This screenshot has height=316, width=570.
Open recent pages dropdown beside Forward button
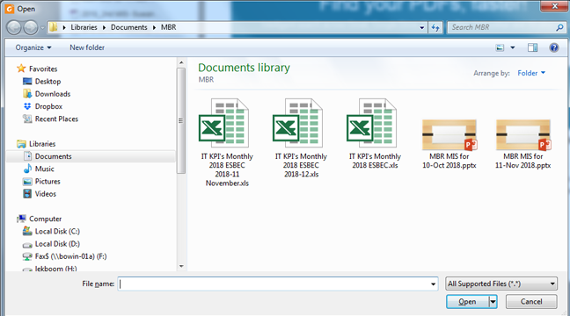click(42, 27)
